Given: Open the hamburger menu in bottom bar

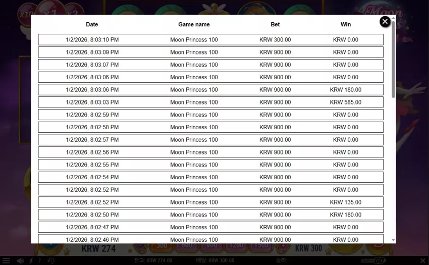Looking at the screenshot, I should click(x=6, y=260).
